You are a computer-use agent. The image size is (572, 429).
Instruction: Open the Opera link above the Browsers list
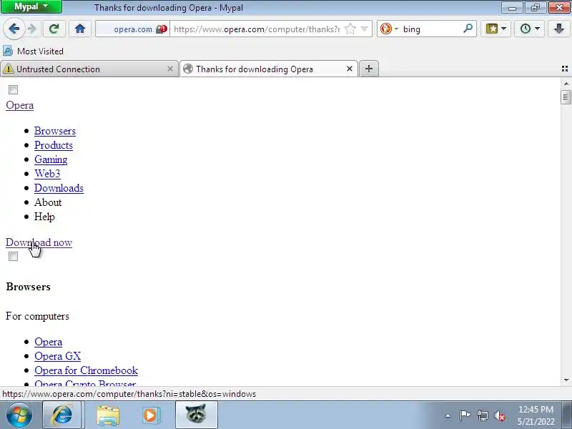coord(20,105)
